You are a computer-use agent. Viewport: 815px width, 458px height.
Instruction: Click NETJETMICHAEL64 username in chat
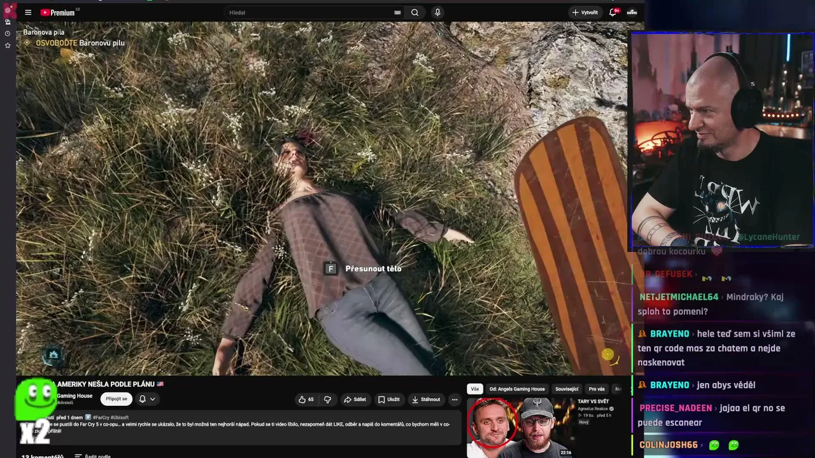[x=679, y=297]
